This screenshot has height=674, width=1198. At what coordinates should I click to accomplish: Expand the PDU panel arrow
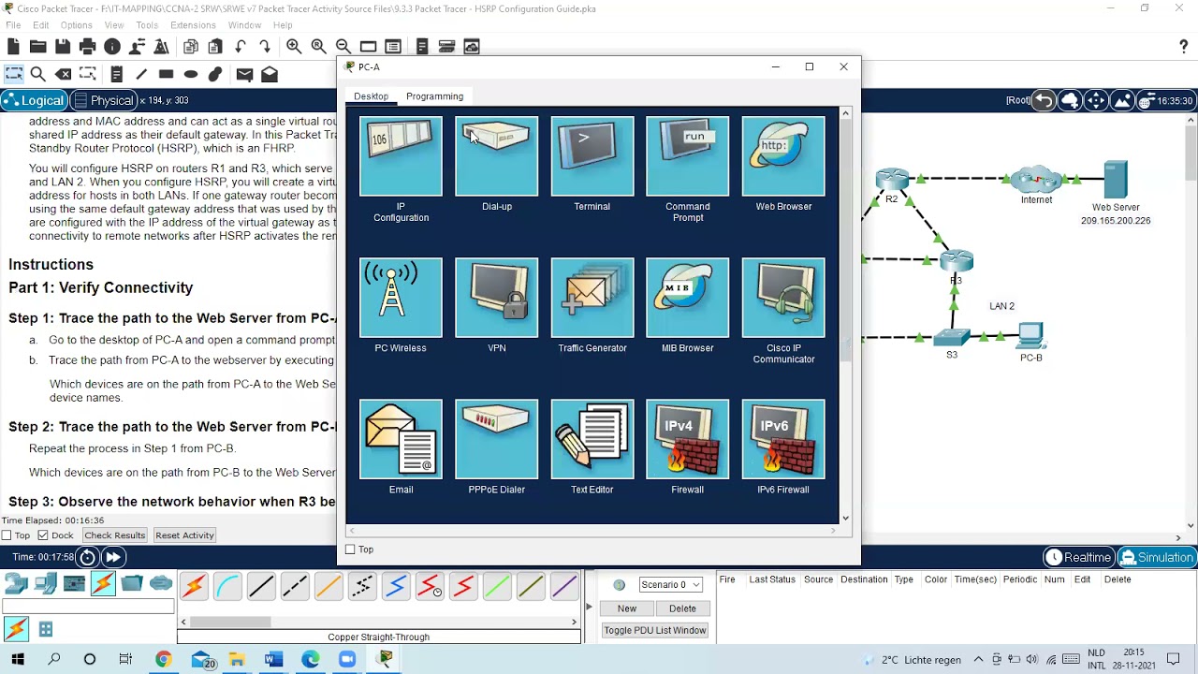(x=589, y=607)
